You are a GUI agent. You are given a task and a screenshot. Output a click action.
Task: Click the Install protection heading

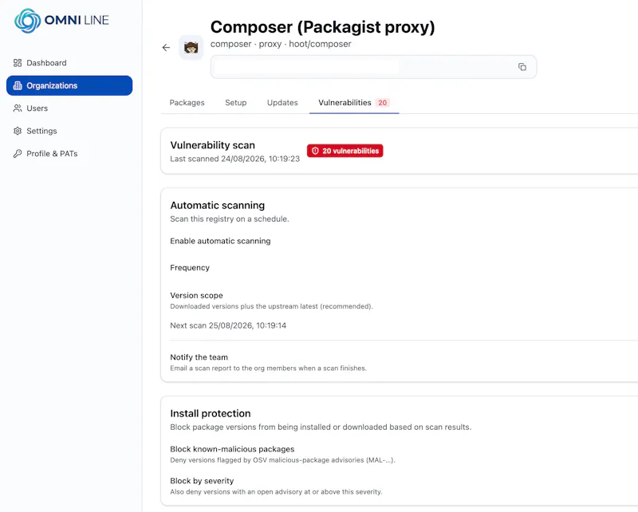pos(211,413)
